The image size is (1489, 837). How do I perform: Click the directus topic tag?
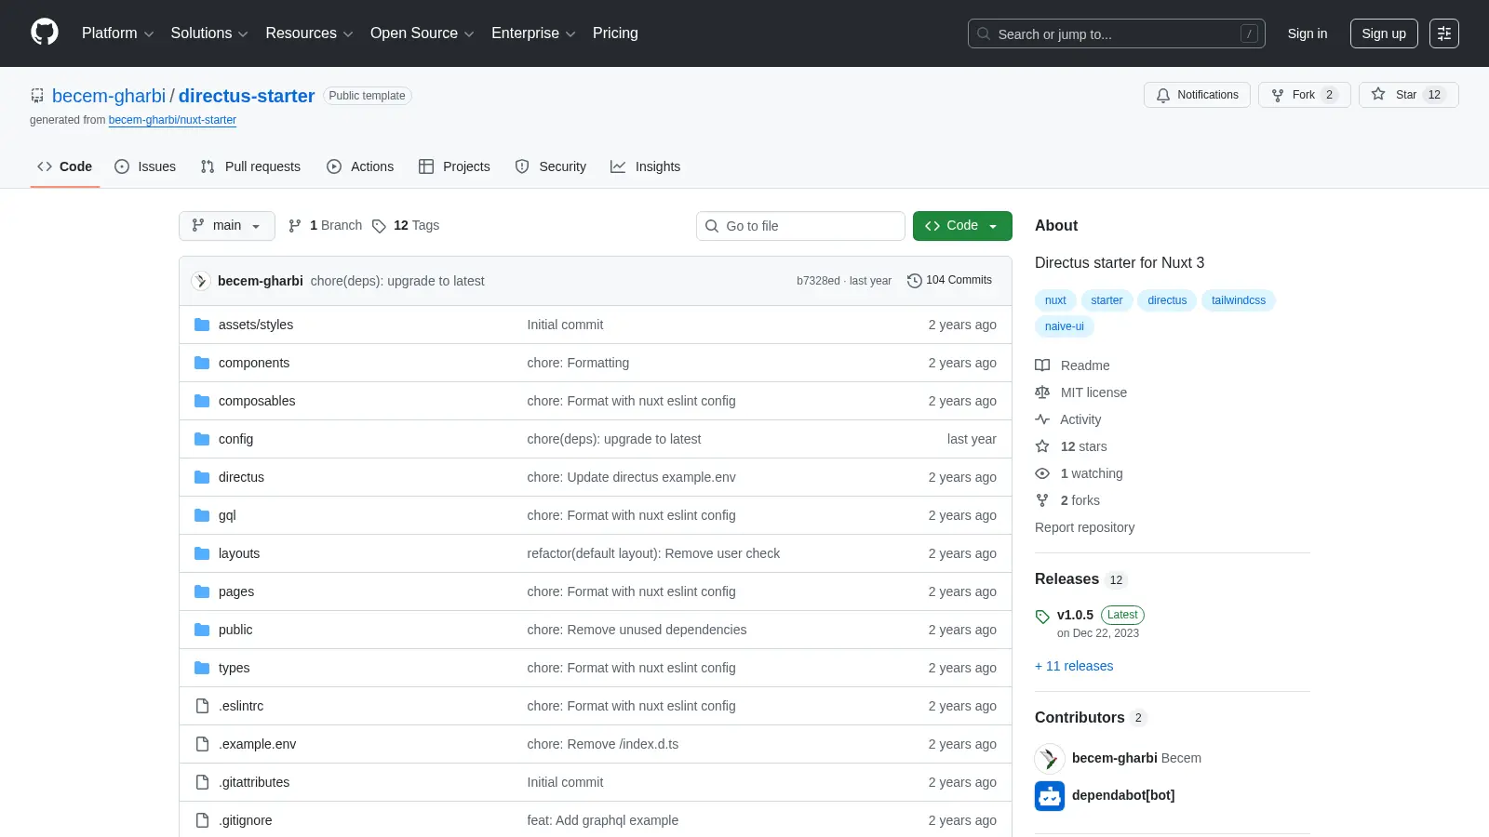[x=1167, y=300]
